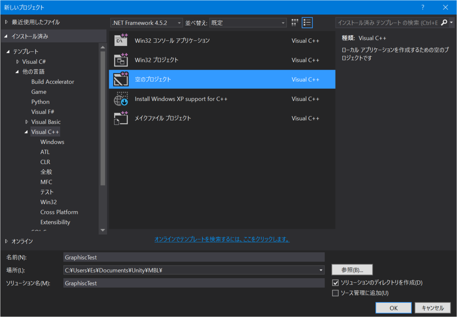
Task: Click the tree scrollbar down arrow
Action: tap(103, 230)
